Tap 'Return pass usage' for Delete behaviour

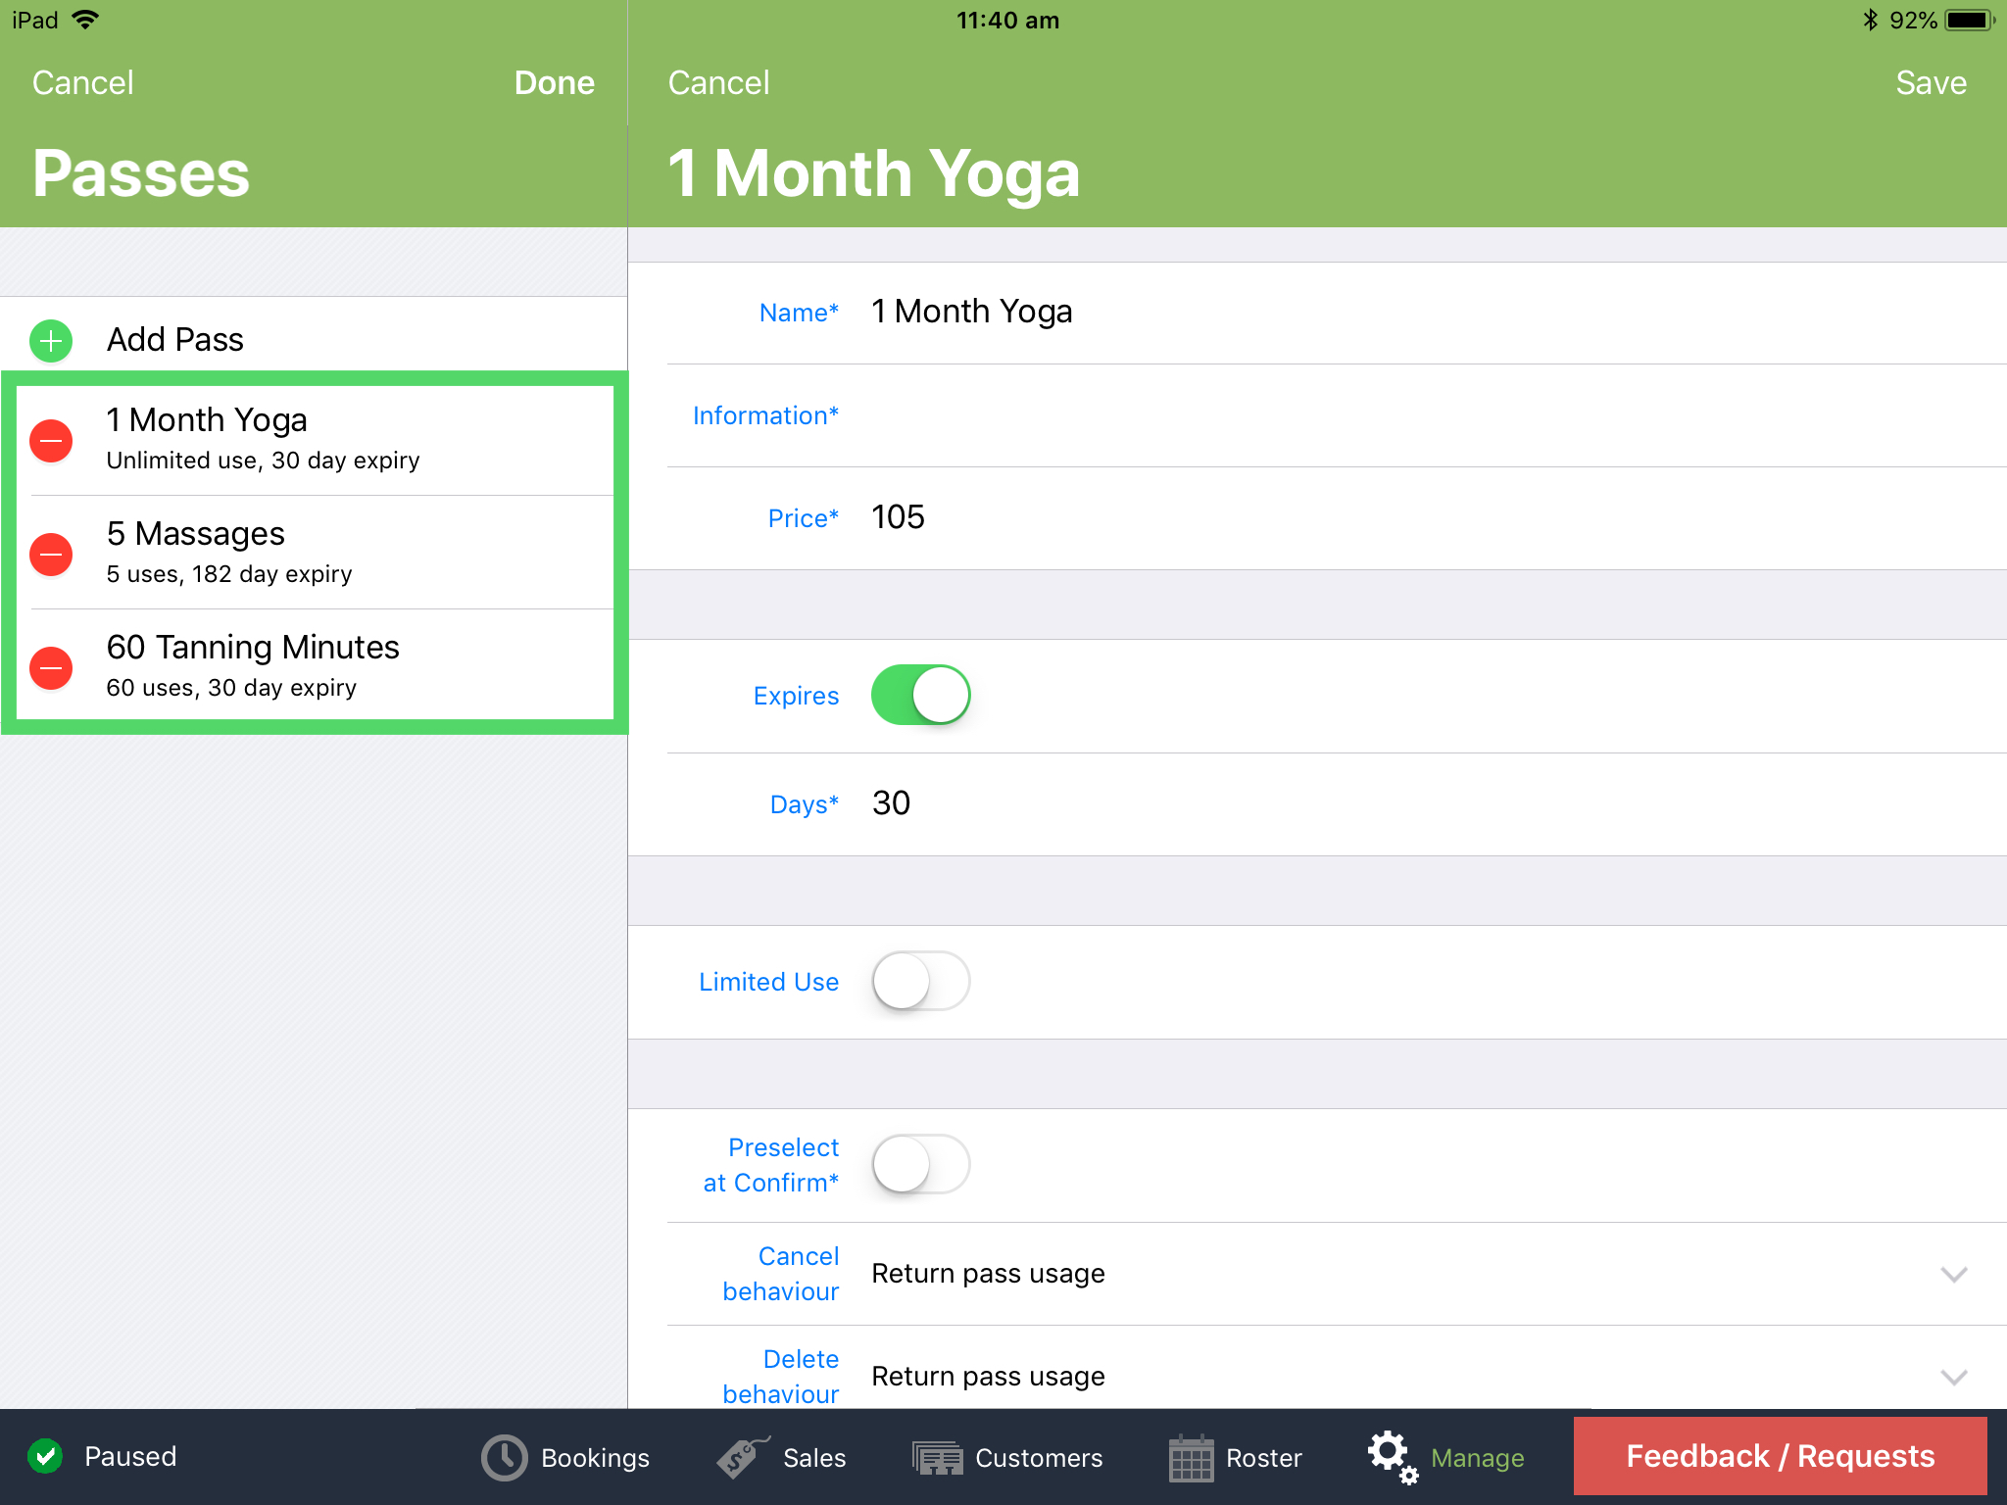pos(988,1377)
